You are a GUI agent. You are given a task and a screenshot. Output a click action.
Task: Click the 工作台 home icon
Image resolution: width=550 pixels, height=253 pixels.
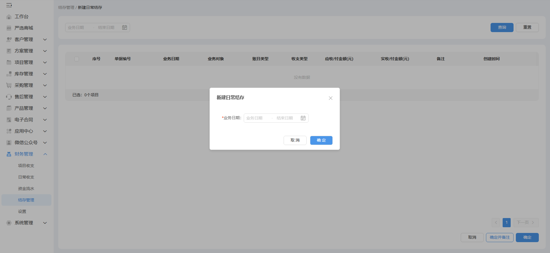(9, 17)
